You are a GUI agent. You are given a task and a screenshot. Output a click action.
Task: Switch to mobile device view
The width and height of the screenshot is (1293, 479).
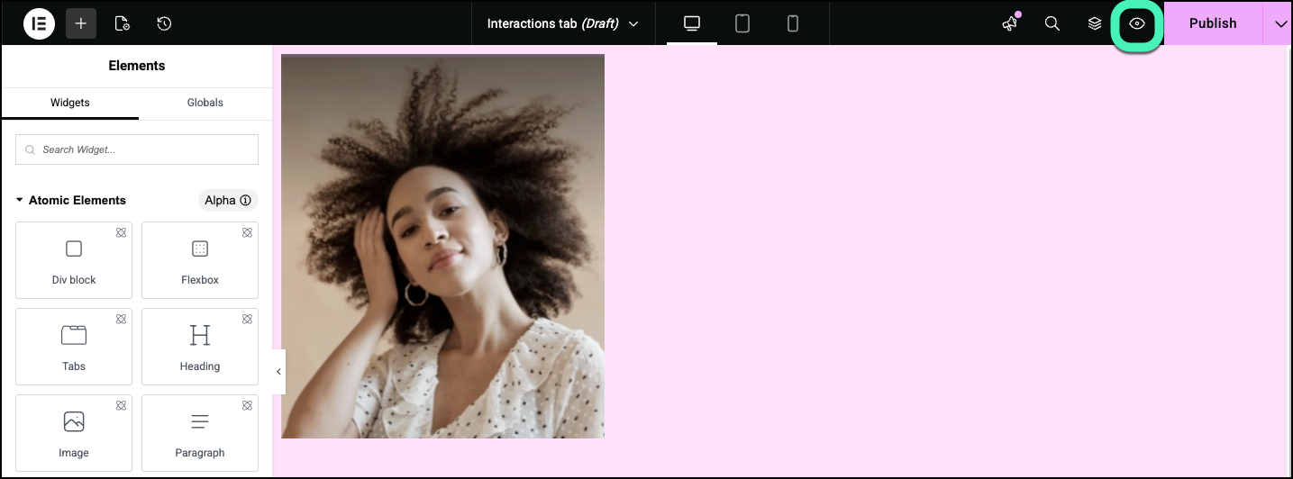(x=793, y=23)
